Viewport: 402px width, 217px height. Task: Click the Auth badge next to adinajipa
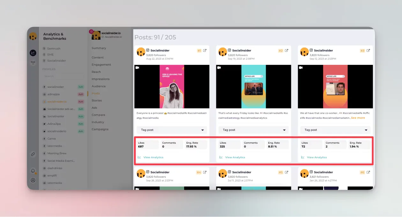(81, 94)
